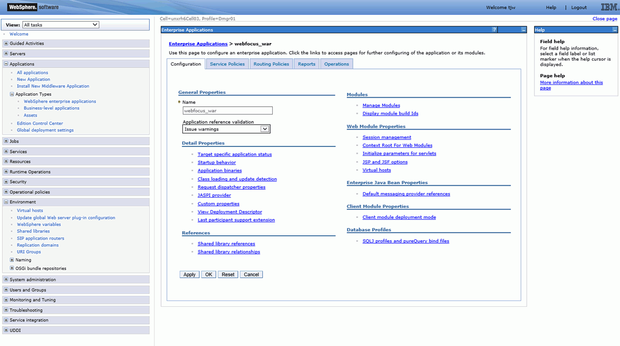Viewport: 620px width, 346px height.
Task: Expand Runtime Operations section
Action: (6, 171)
